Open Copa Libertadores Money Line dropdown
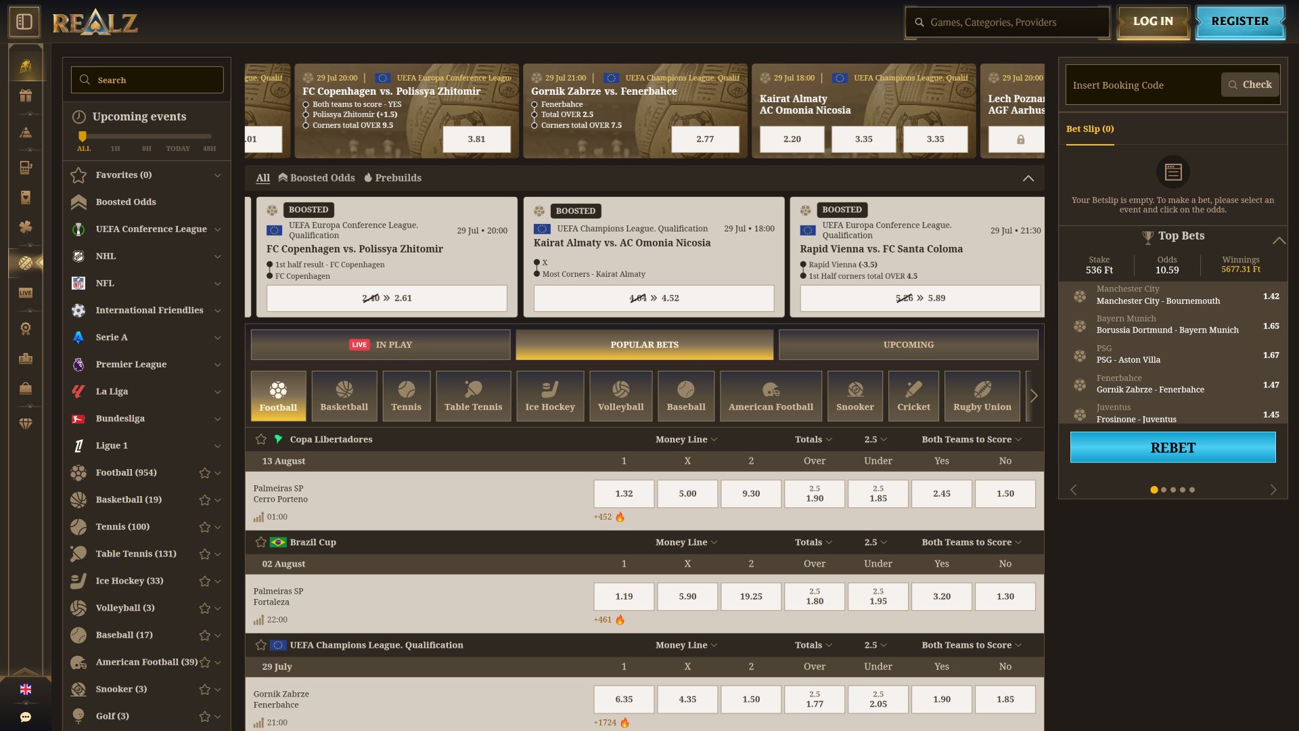 (686, 439)
